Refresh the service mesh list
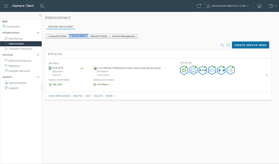Viewport: 279px width, 164px height. point(228,45)
